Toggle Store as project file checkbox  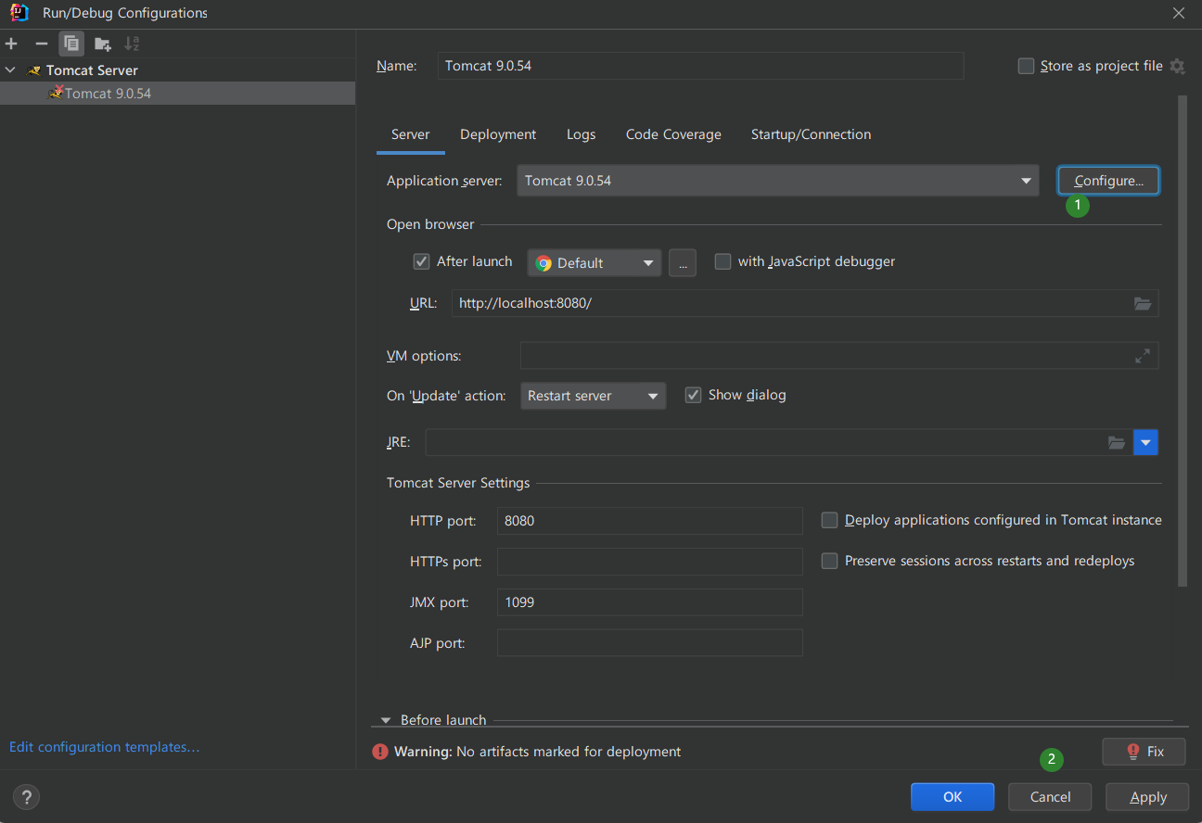tap(1026, 66)
